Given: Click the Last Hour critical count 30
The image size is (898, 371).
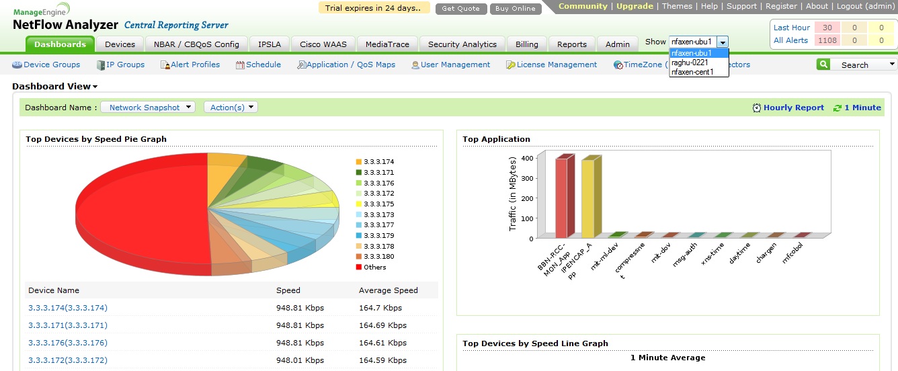Looking at the screenshot, I should (827, 28).
